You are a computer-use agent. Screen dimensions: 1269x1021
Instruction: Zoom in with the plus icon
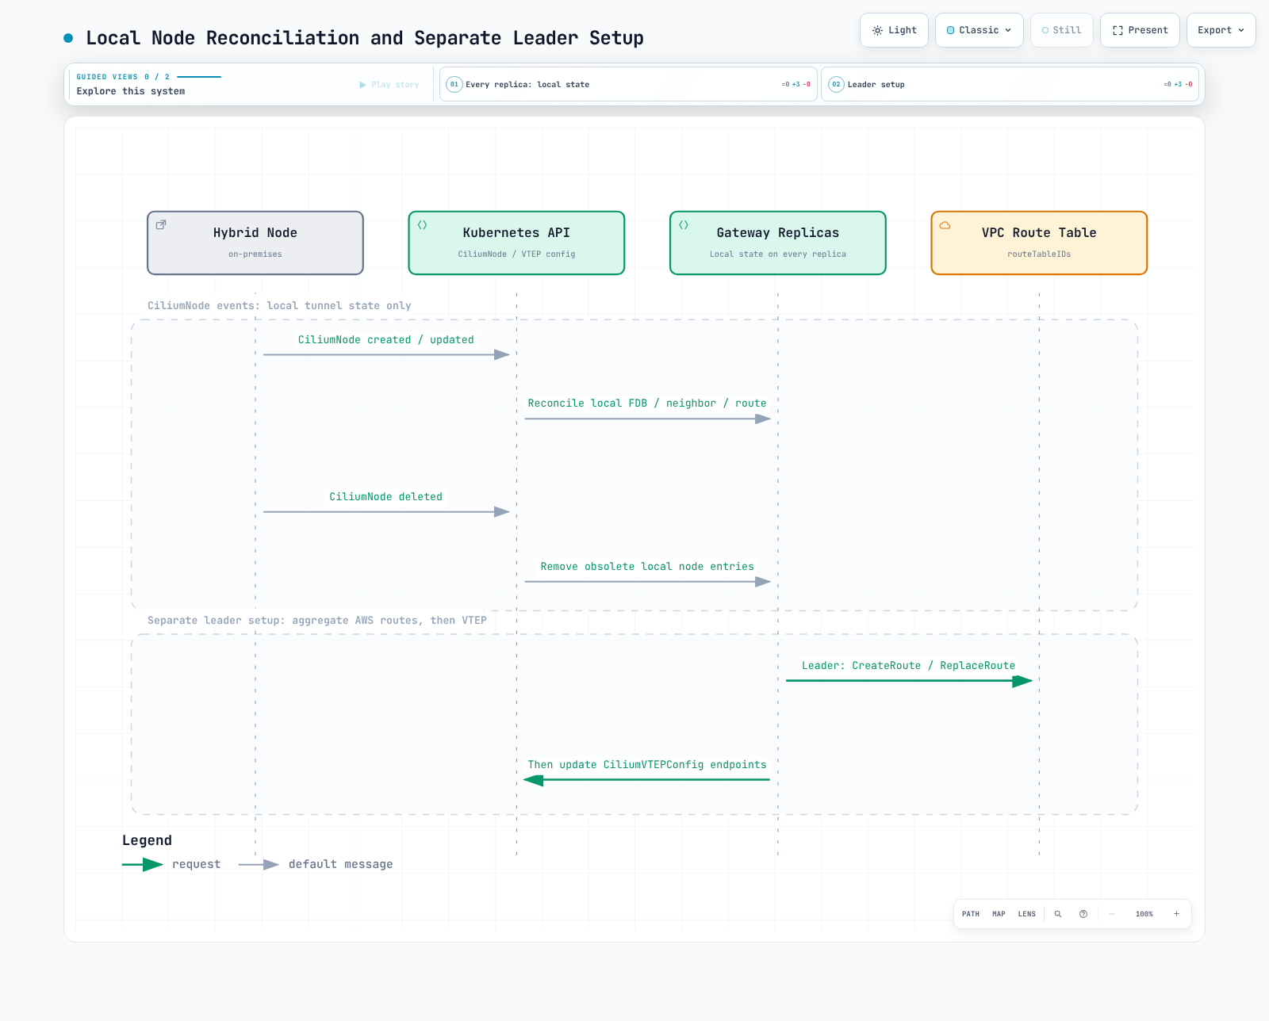[1176, 914]
